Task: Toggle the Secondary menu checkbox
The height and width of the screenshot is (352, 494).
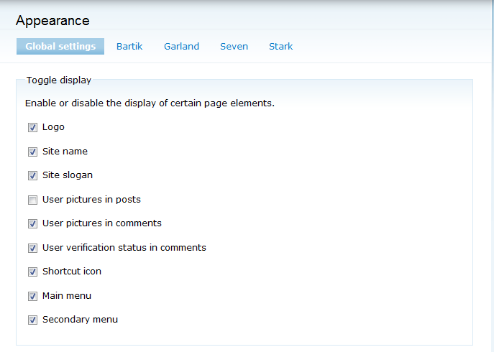Action: (32, 320)
